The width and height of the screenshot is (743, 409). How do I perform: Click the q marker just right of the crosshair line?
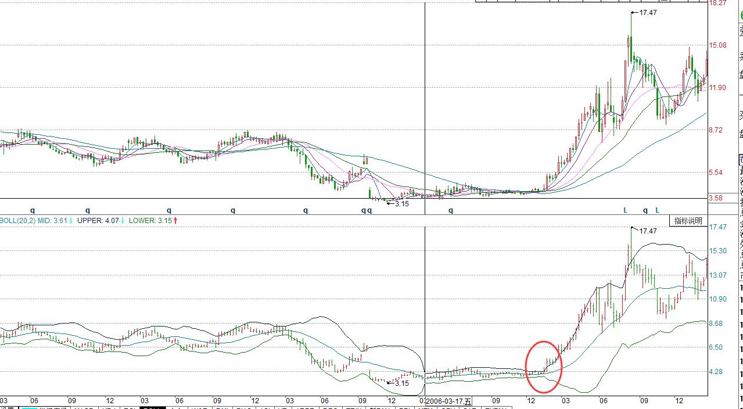451,210
